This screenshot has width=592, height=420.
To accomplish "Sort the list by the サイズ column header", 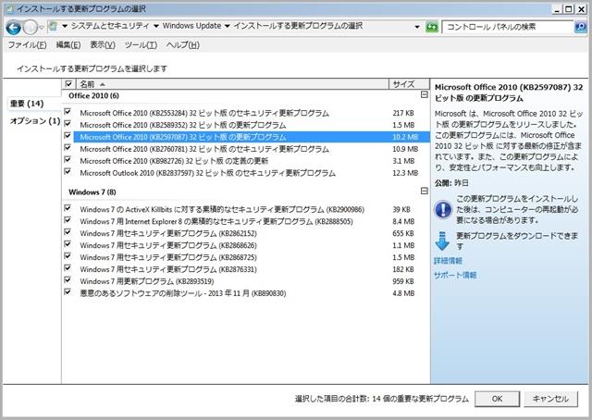I will (x=409, y=84).
